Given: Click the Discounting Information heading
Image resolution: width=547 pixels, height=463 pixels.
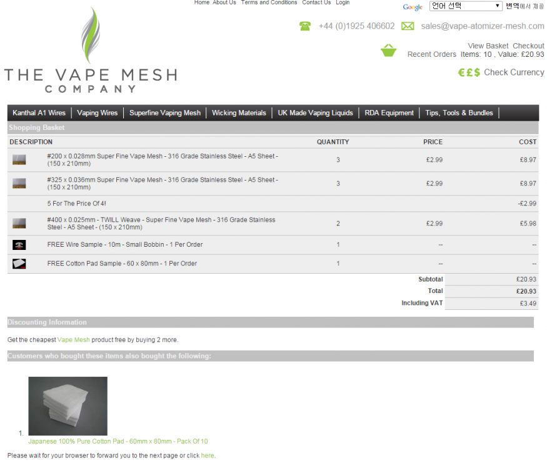Looking at the screenshot, I should (47, 322).
